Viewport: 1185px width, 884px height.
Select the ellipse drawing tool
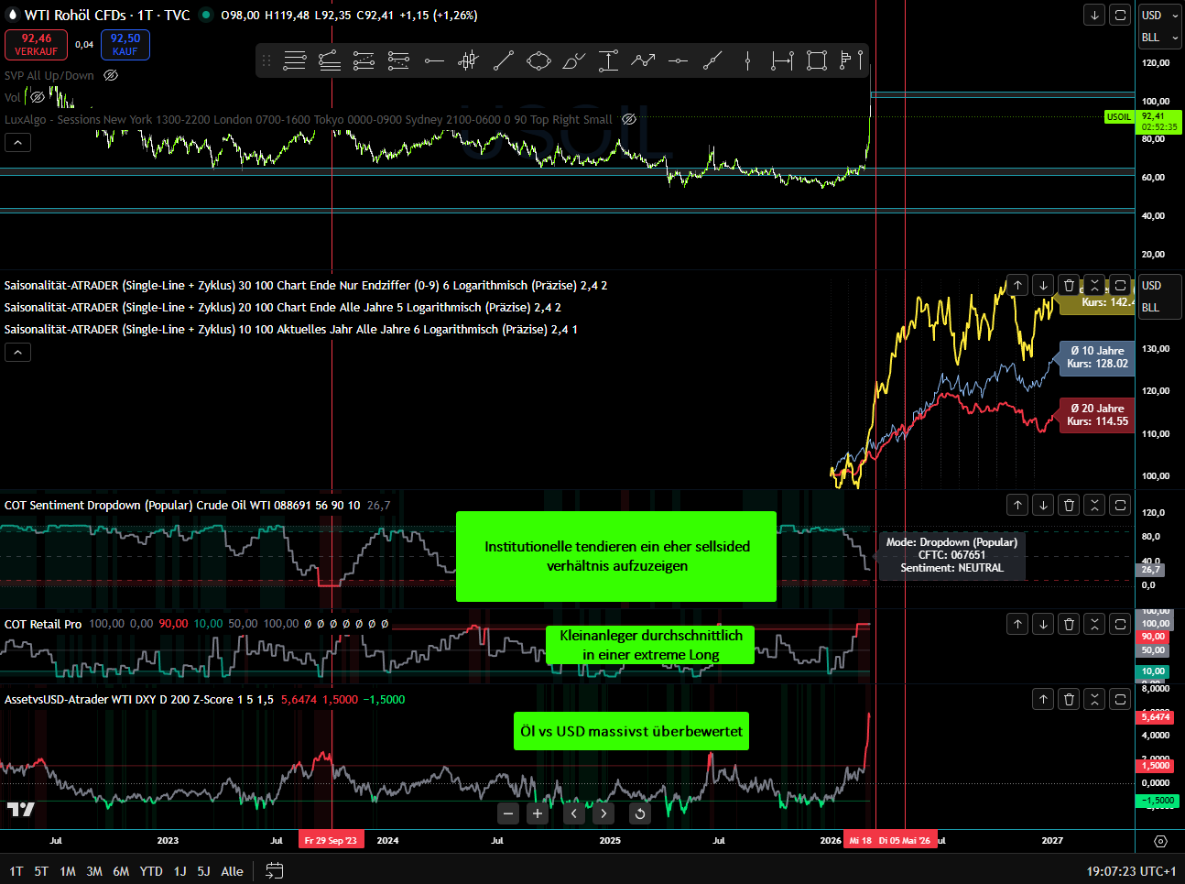538,60
